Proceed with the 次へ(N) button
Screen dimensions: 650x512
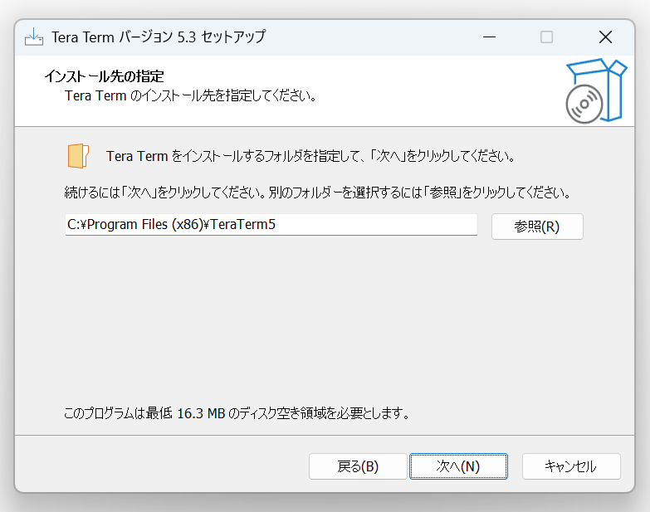point(458,466)
